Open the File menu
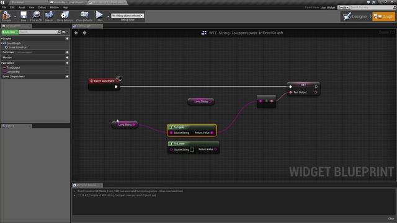 click(x=4, y=7)
